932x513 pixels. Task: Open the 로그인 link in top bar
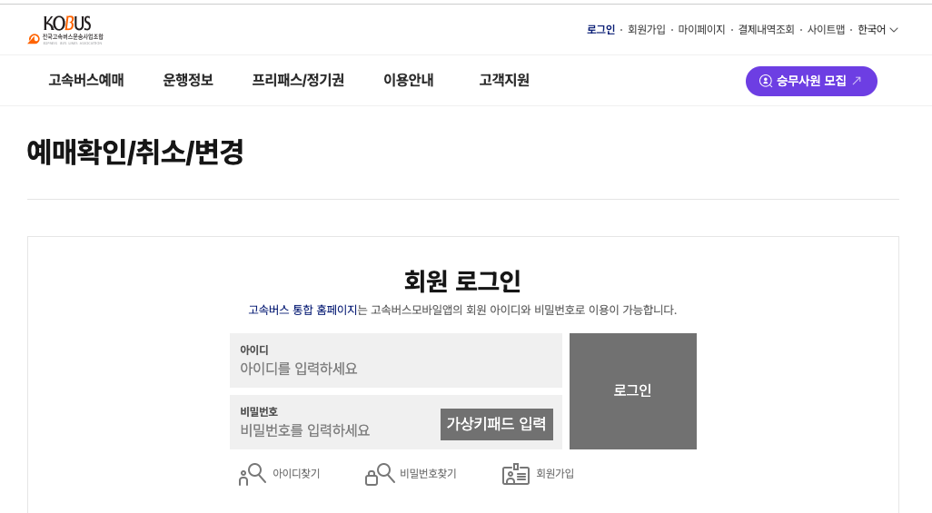[600, 30]
